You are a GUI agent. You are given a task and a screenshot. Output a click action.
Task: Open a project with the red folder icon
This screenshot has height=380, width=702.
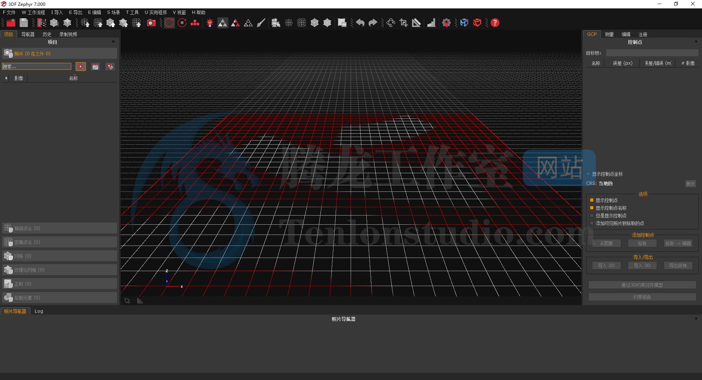click(x=11, y=23)
